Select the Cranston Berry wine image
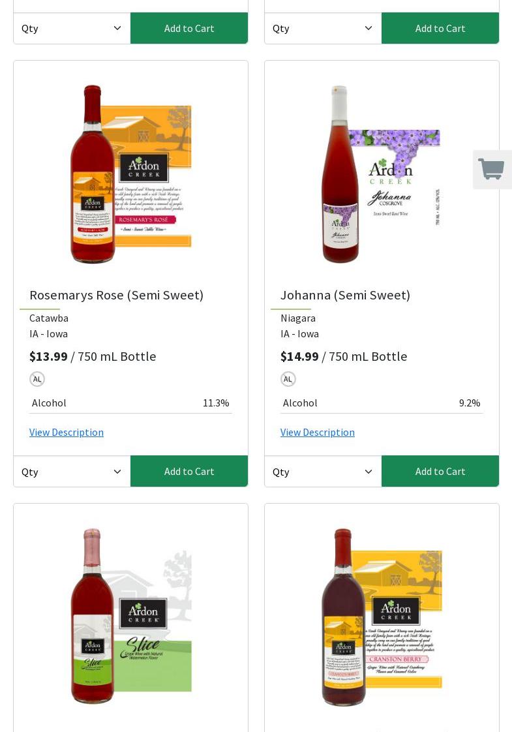 click(382, 617)
